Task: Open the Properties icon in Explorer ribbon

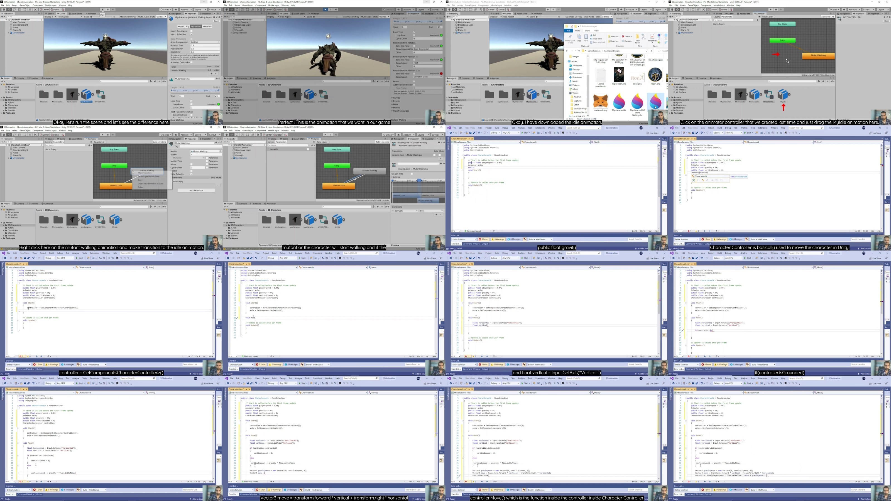Action: (x=652, y=38)
